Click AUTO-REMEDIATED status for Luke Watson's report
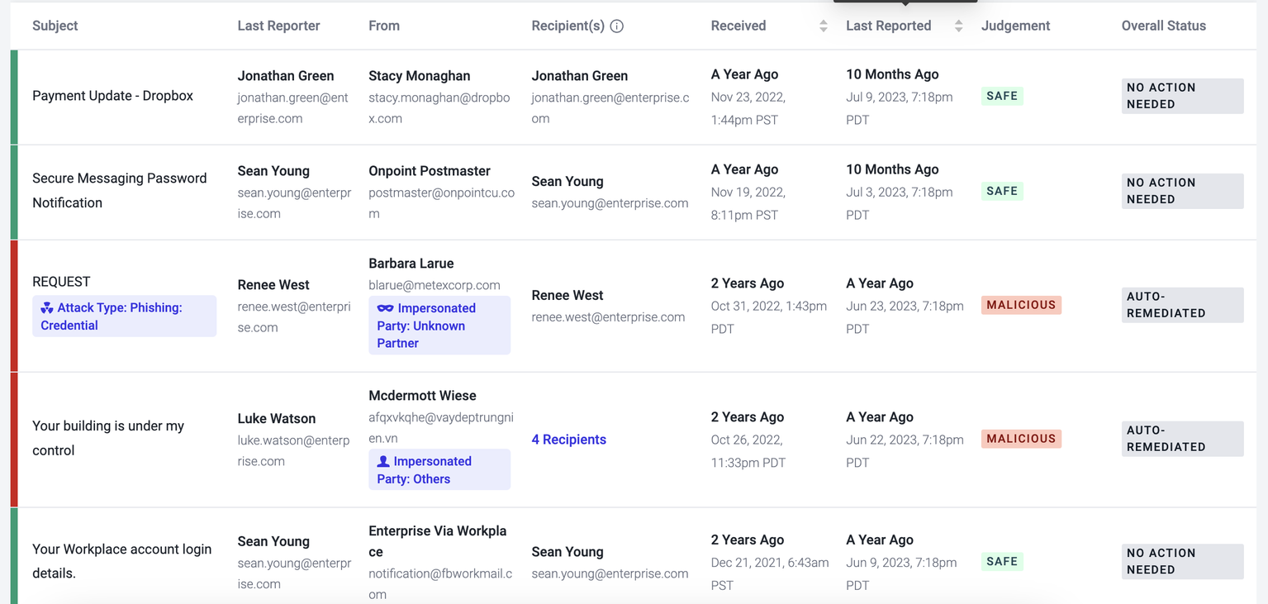 1181,439
